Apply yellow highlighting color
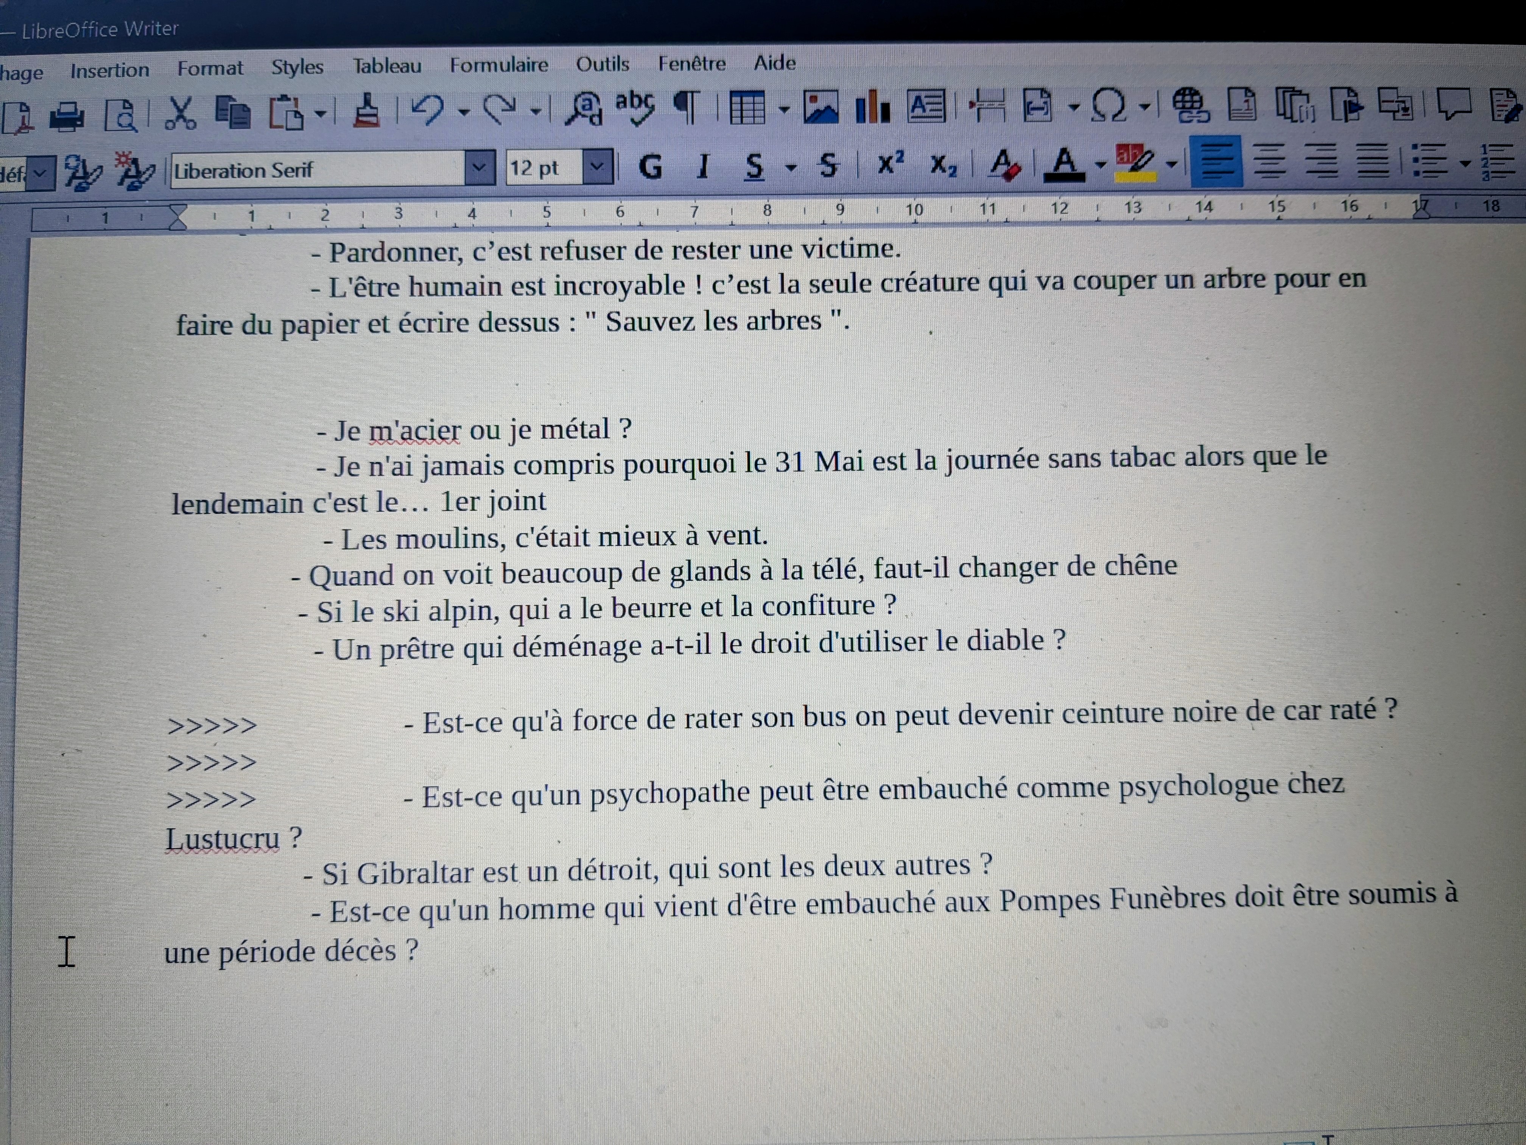1526x1145 pixels. click(x=1135, y=163)
